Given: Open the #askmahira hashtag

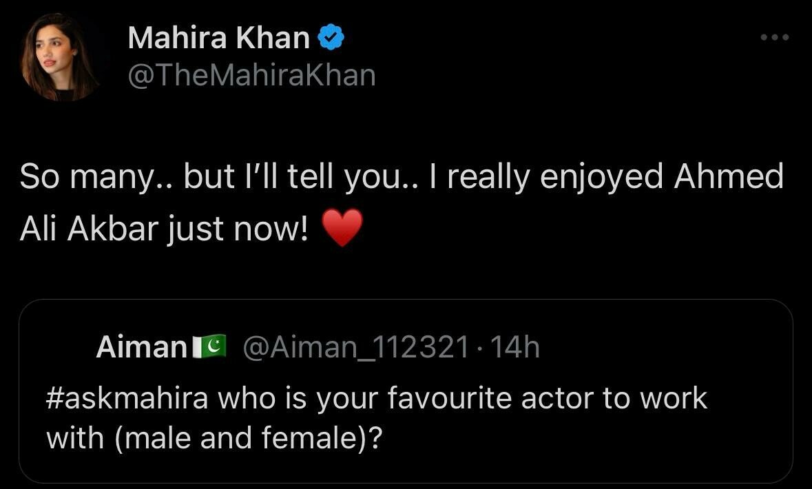Looking at the screenshot, I should (127, 399).
